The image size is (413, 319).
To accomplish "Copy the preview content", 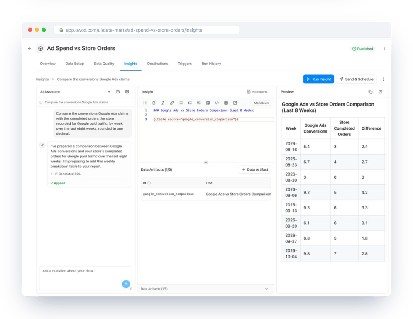I will [370, 92].
